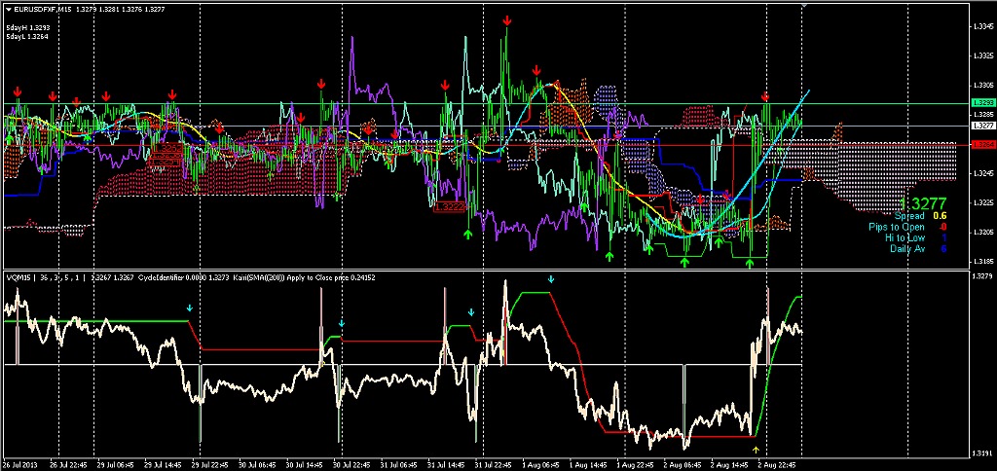
Task: Click the rightmost red sell arrow on chart
Action: (765, 97)
